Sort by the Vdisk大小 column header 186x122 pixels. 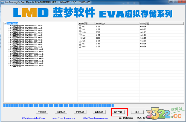pyautogui.click(x=117, y=23)
